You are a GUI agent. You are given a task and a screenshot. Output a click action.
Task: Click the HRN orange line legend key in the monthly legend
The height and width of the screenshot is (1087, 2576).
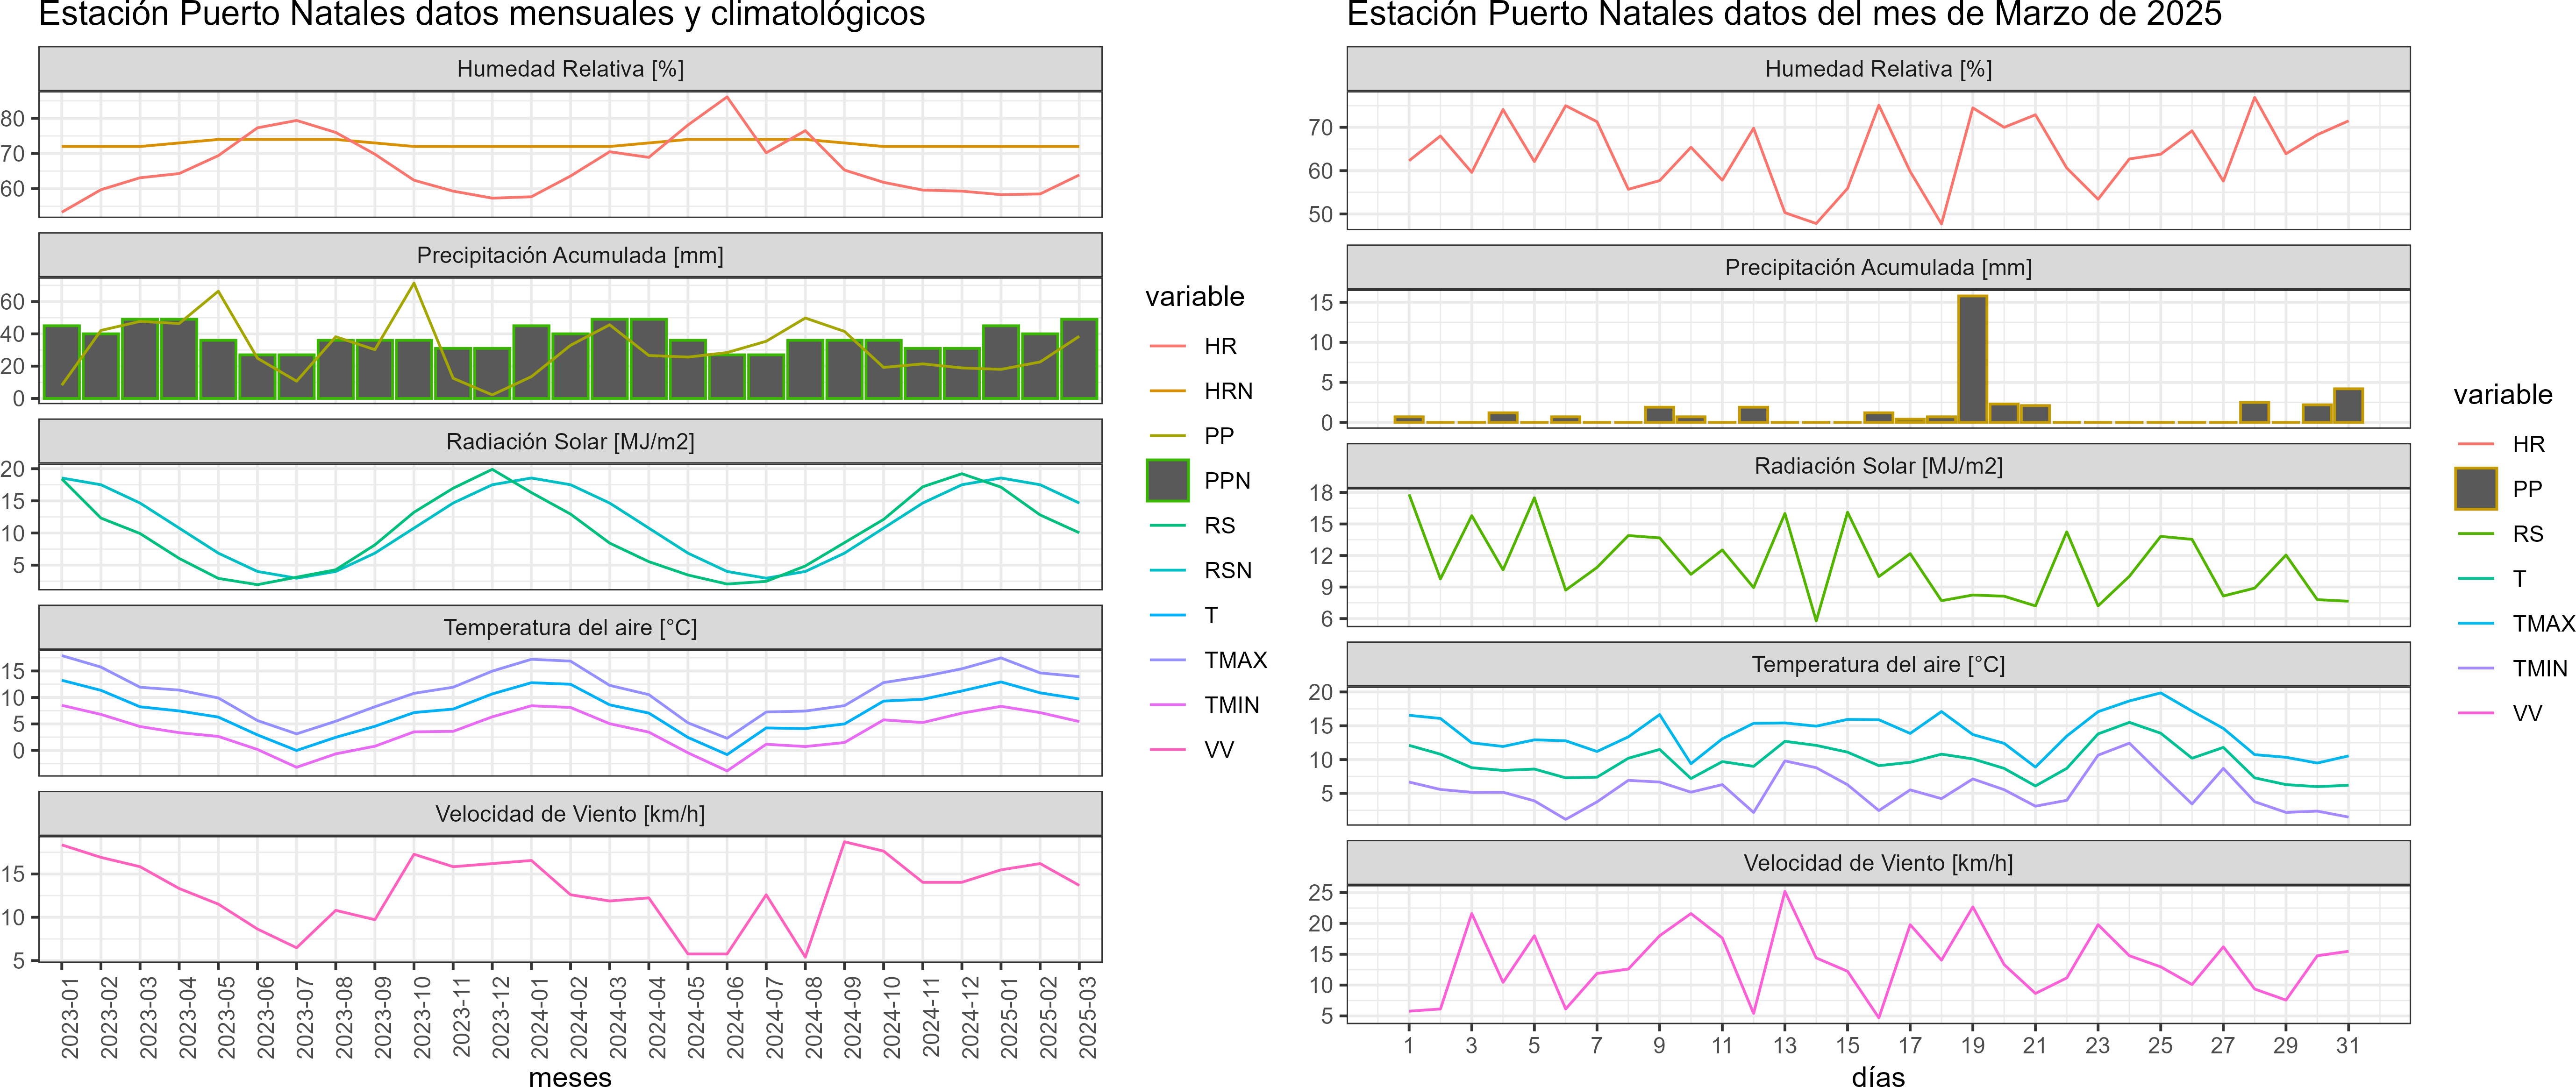(1167, 391)
